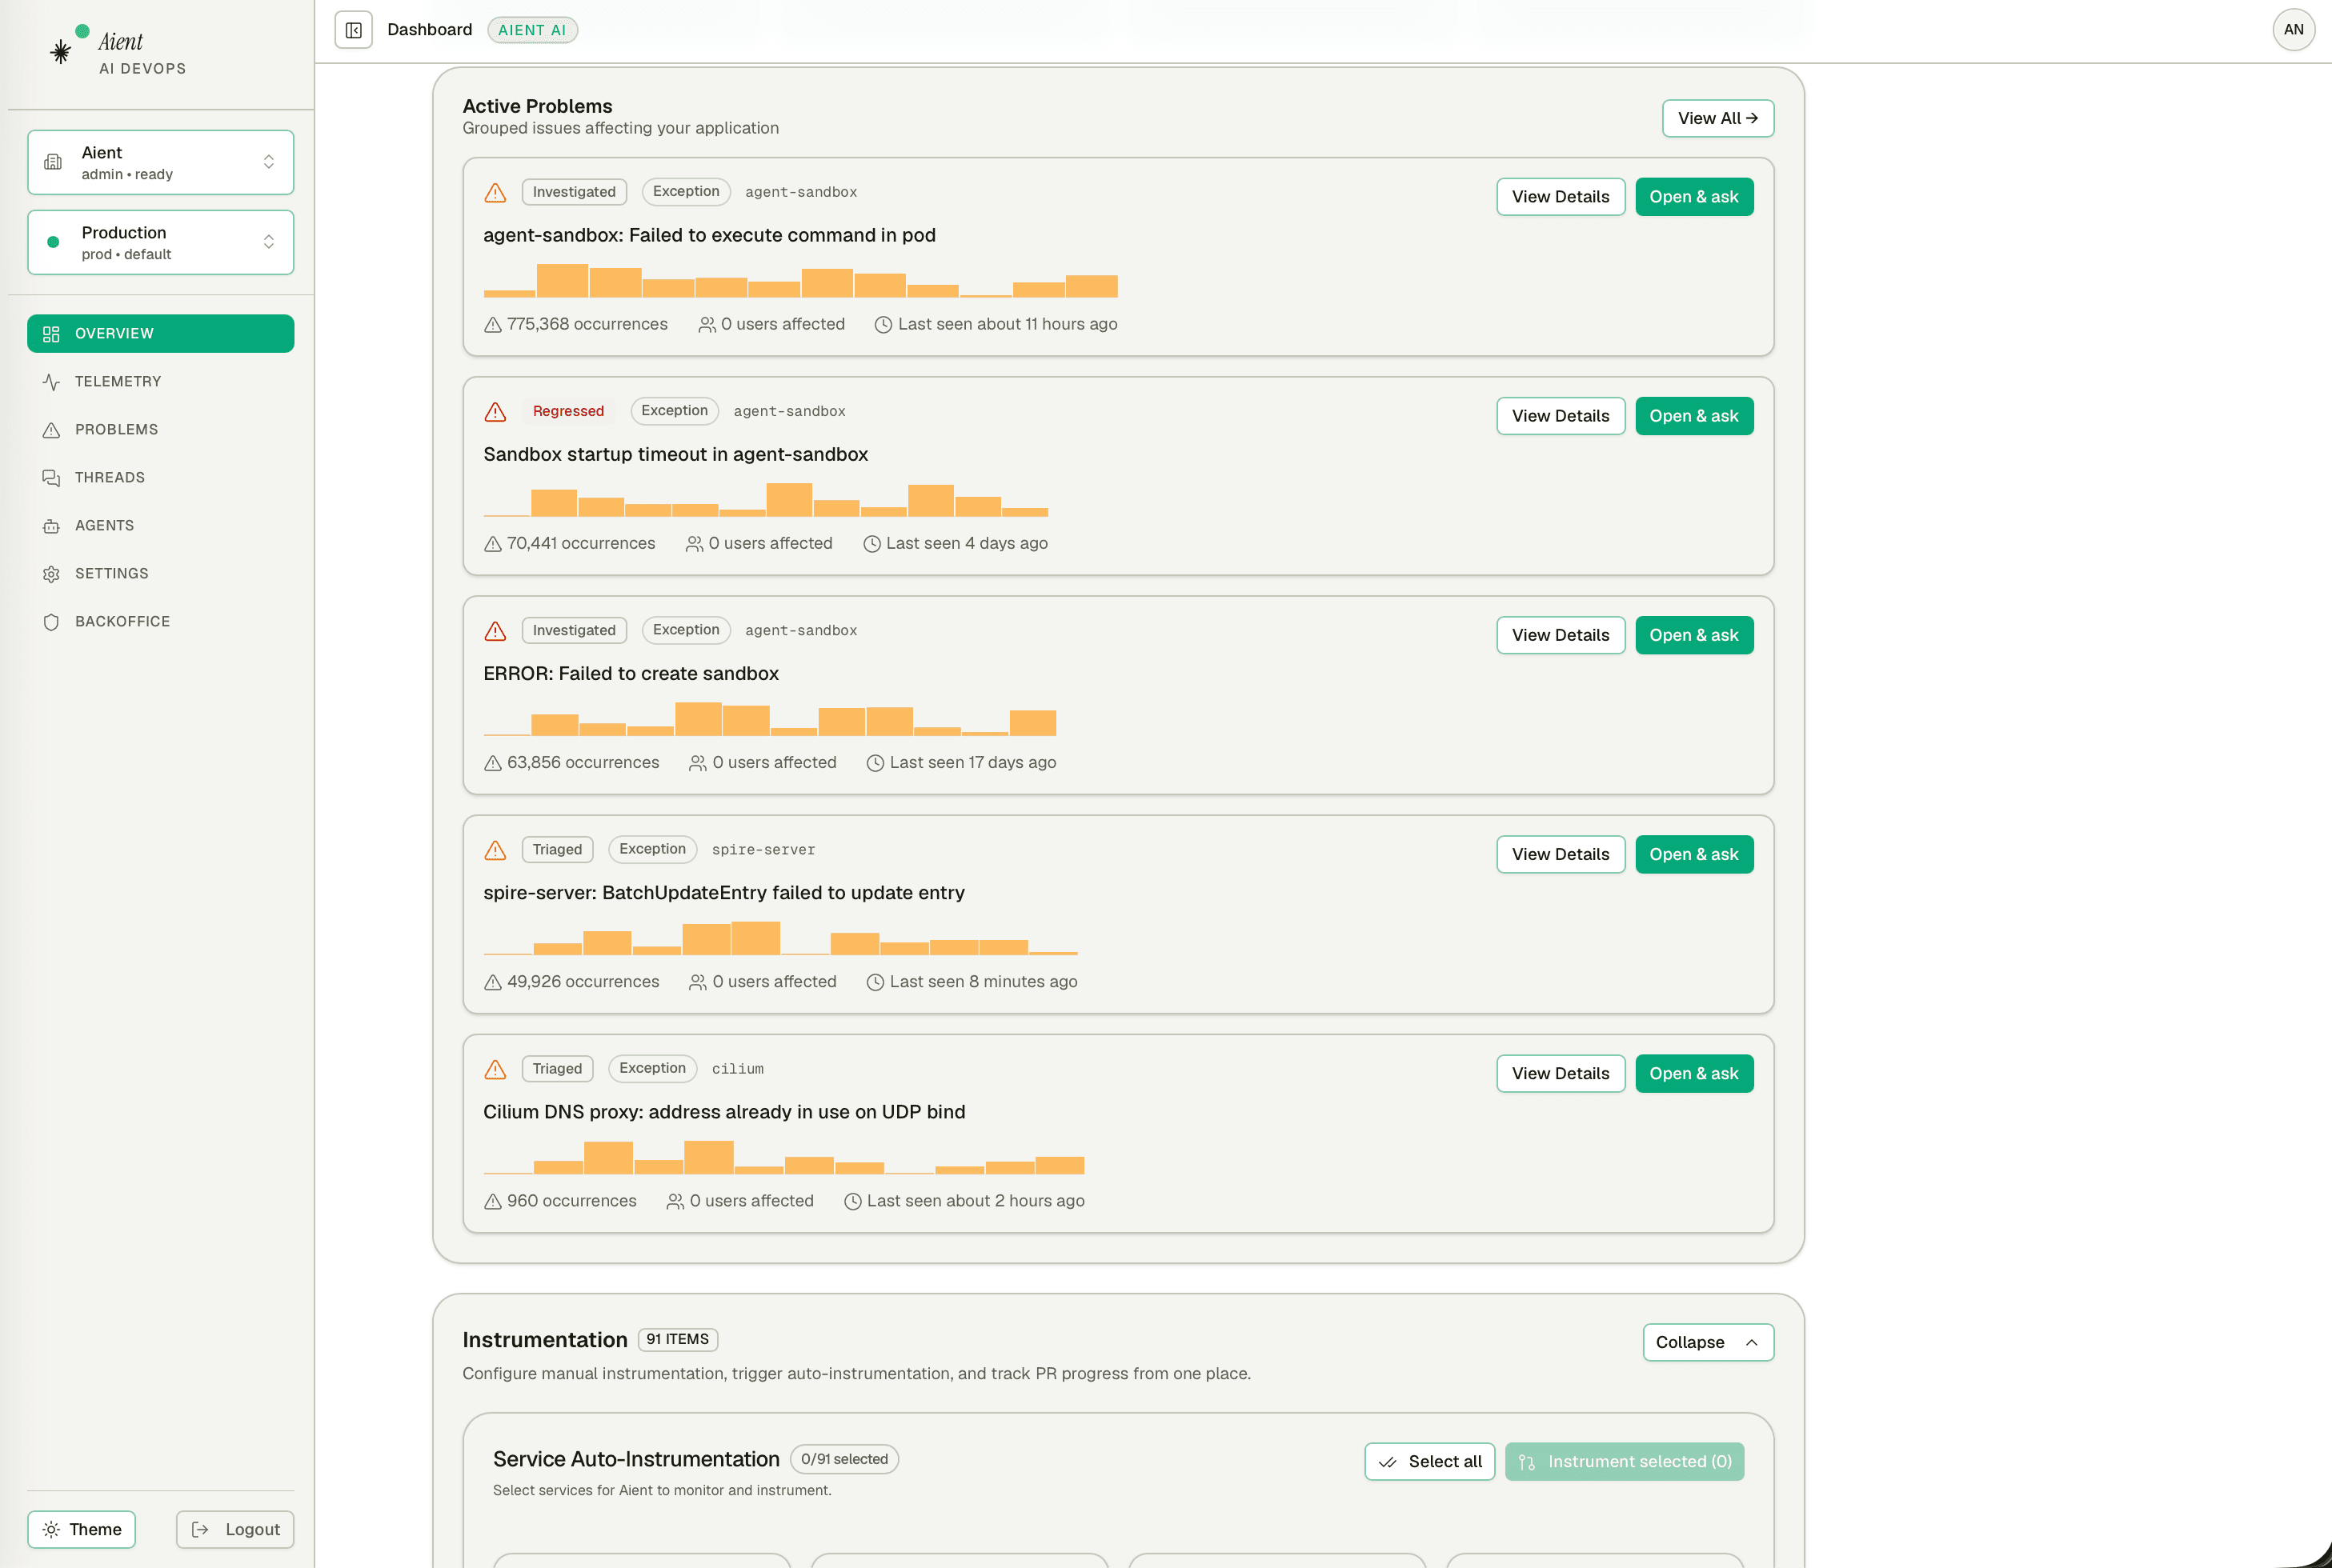Switch the Theme
The width and height of the screenshot is (2332, 1568).
(x=81, y=1529)
